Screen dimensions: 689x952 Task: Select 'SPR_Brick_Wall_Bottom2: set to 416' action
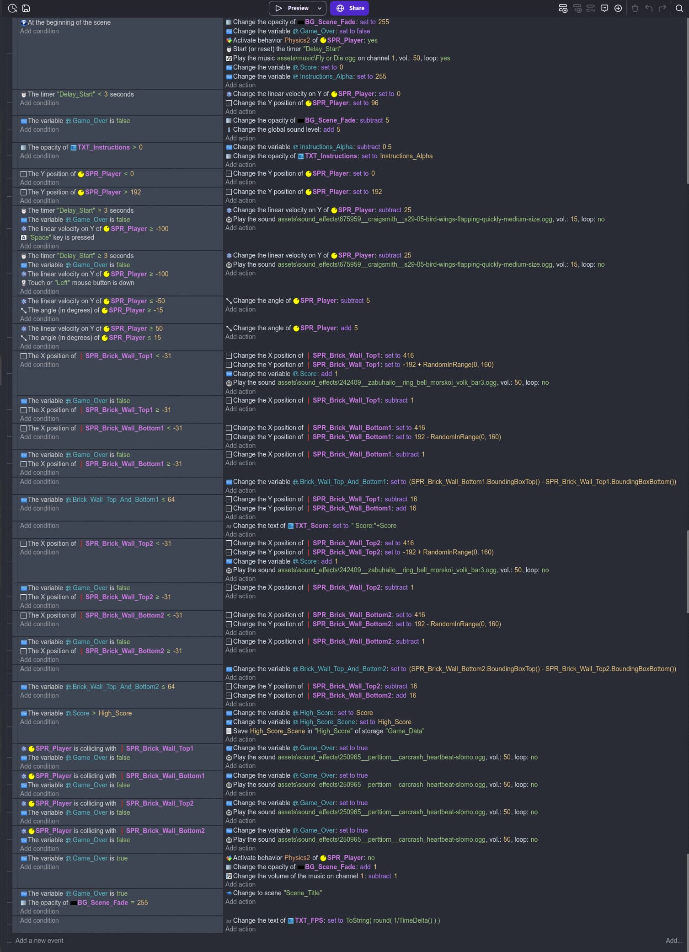pos(326,615)
